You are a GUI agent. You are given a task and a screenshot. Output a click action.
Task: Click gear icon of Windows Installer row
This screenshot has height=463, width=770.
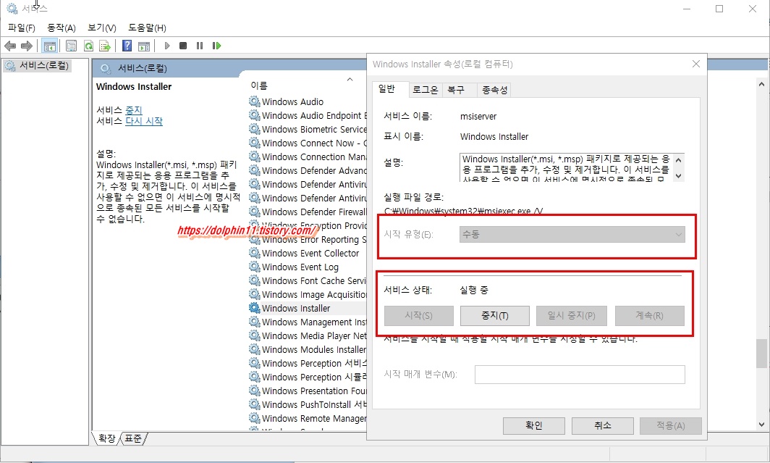point(255,308)
